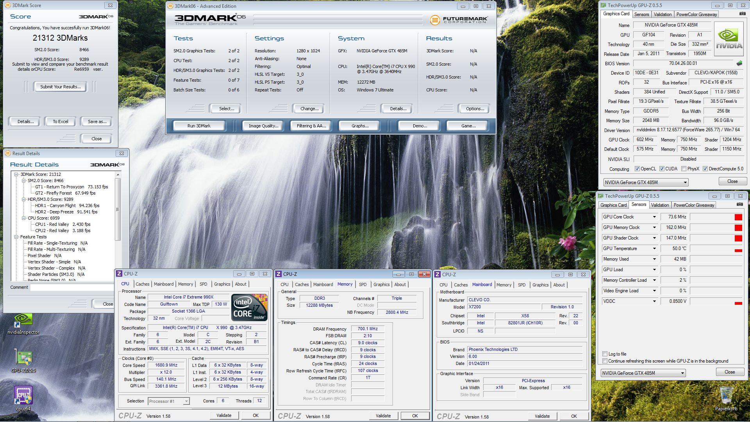Screen dimensions: 750x422
Task: Open Validation tab in GPU-Z Sensors window
Action: point(660,205)
